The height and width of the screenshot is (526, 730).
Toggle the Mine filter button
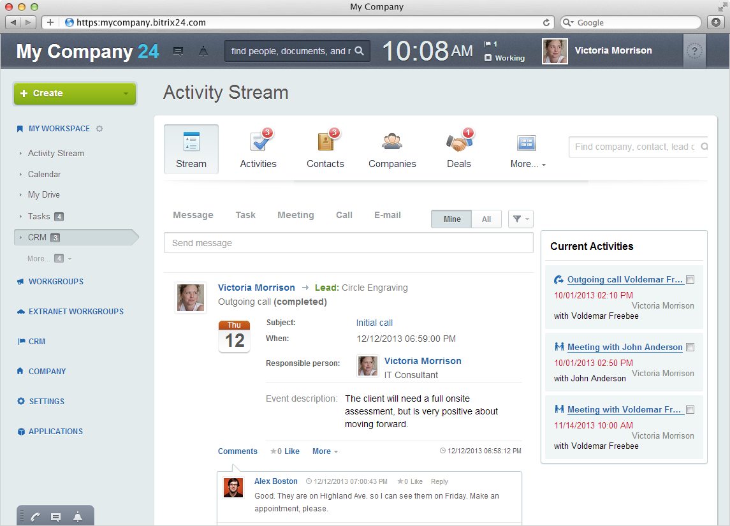(x=451, y=219)
